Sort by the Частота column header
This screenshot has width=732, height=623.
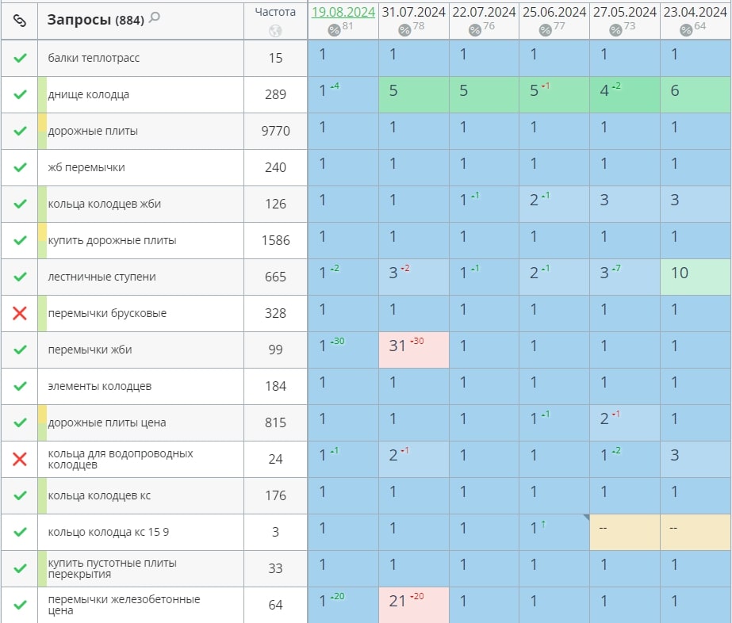pyautogui.click(x=275, y=12)
